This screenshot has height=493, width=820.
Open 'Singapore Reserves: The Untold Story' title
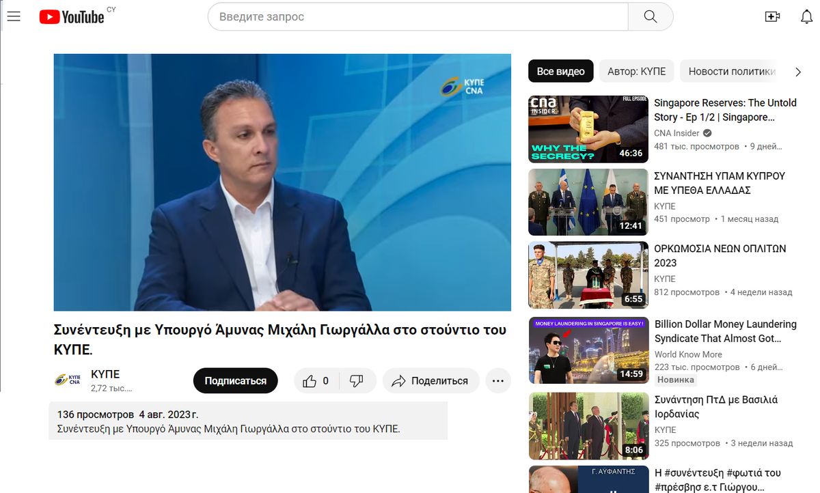coord(725,110)
